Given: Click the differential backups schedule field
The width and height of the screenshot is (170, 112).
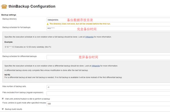Looking at the screenshot, I should click(x=108, y=57).
